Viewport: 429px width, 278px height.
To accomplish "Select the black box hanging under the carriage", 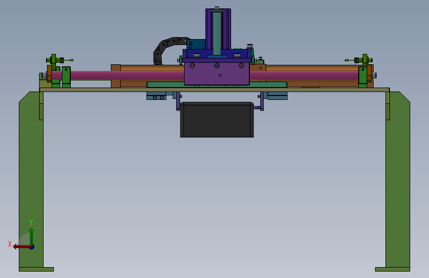I will coord(217,120).
